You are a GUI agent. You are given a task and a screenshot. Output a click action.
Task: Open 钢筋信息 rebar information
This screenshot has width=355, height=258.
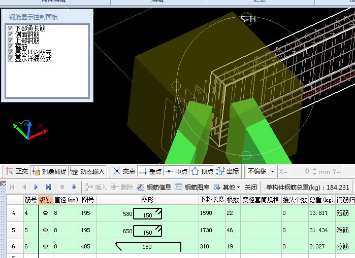[154, 187]
